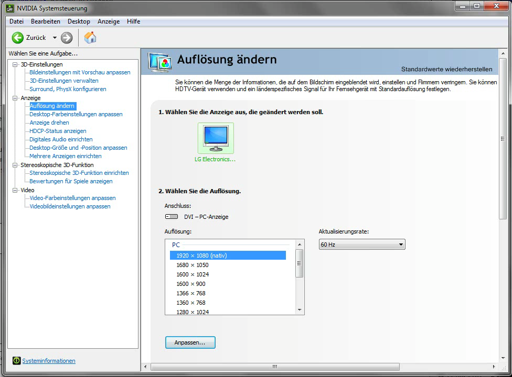This screenshot has width=512, height=377.
Task: Collapse the 3D-Einstellungen tree node
Action: (x=15, y=64)
